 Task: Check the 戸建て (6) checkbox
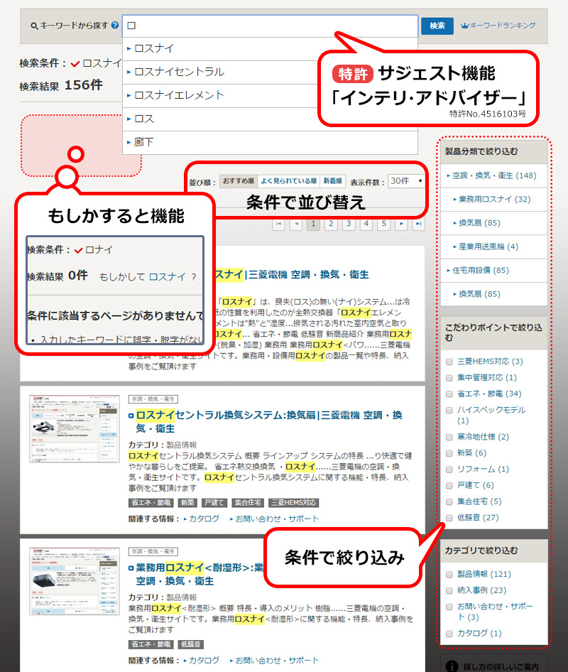(x=449, y=486)
